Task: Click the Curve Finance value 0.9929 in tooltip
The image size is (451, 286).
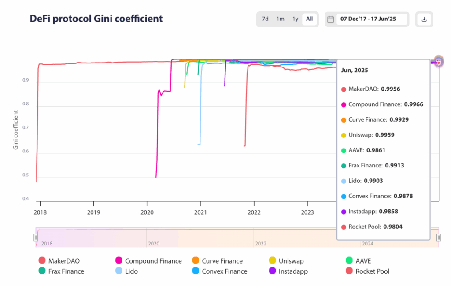Action: pyautogui.click(x=399, y=119)
